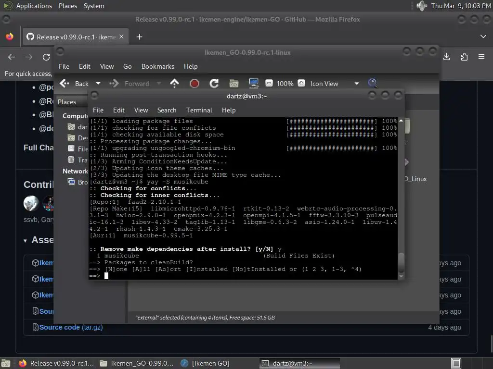Screen dimensions: 493x369
Task: Open the Firefox extensions icon
Action: (464, 57)
